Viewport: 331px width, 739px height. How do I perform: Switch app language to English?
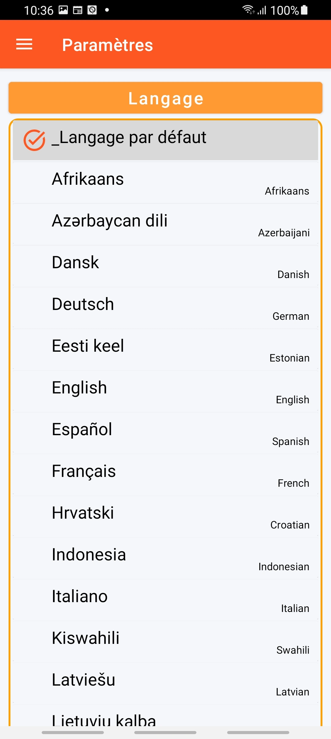click(165, 392)
